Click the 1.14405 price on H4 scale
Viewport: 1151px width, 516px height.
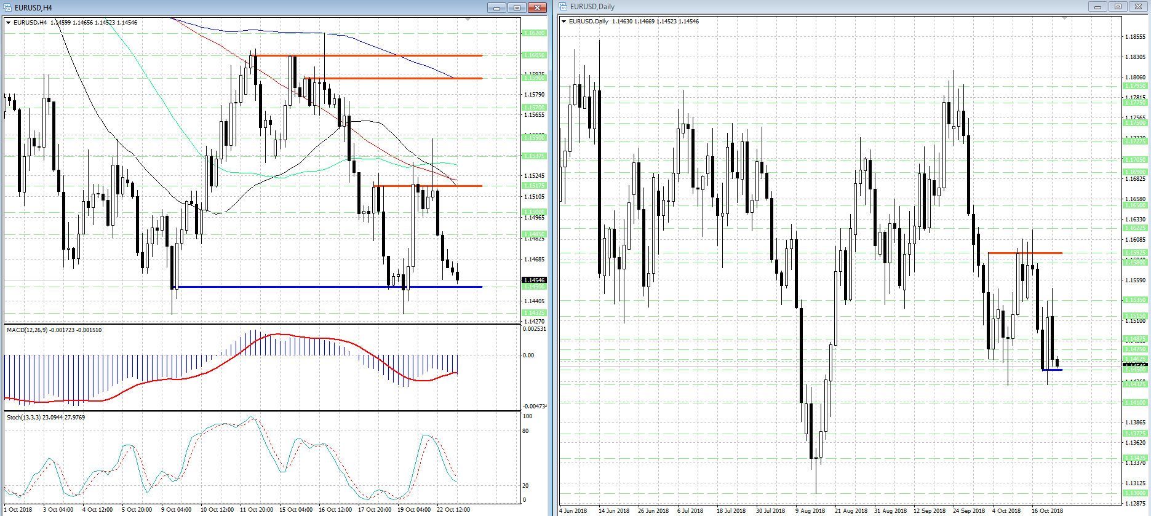pyautogui.click(x=534, y=301)
